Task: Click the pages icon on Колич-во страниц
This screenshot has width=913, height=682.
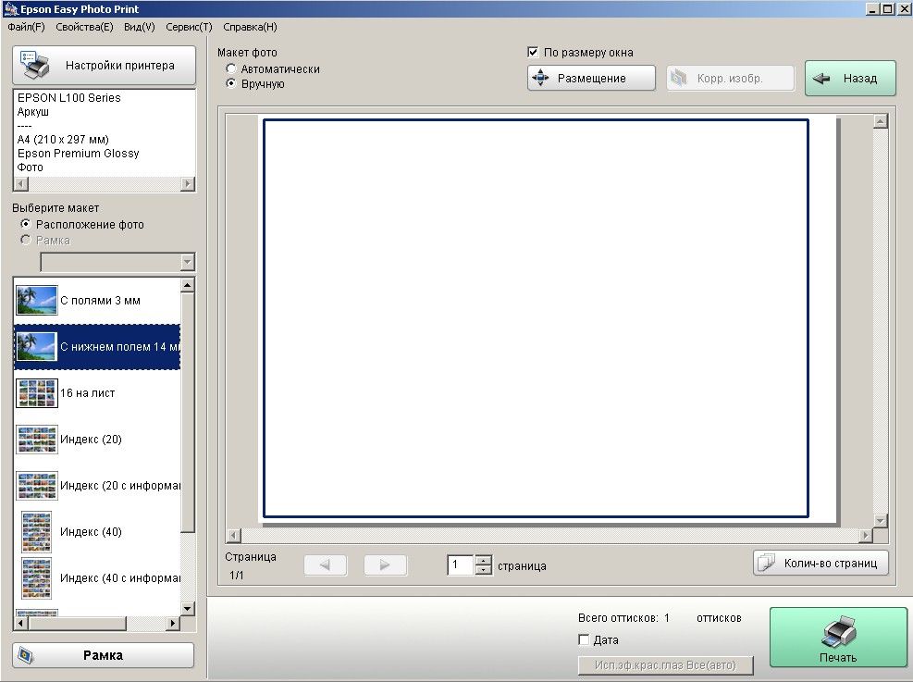Action: click(766, 564)
